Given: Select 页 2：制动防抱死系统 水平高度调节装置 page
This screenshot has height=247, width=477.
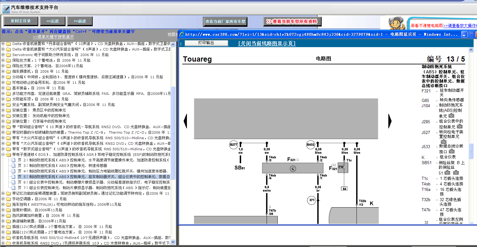Looking at the screenshot, I should (94, 160).
